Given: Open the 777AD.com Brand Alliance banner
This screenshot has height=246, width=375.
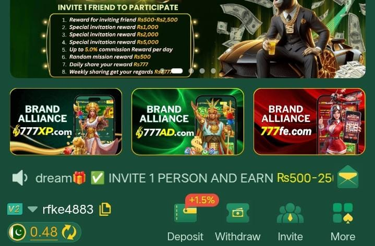Looking at the screenshot, I should pos(188,121).
